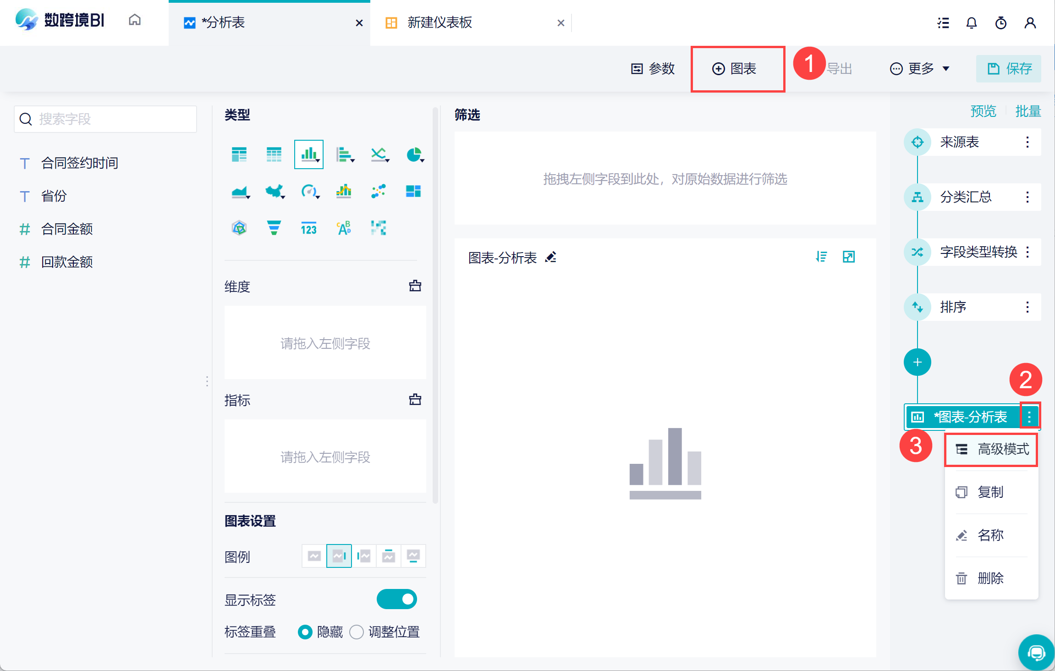Click the expand chart fullscreen icon
The image size is (1055, 671).
click(x=849, y=257)
